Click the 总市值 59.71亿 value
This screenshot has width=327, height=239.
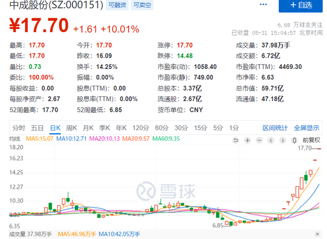click(272, 88)
